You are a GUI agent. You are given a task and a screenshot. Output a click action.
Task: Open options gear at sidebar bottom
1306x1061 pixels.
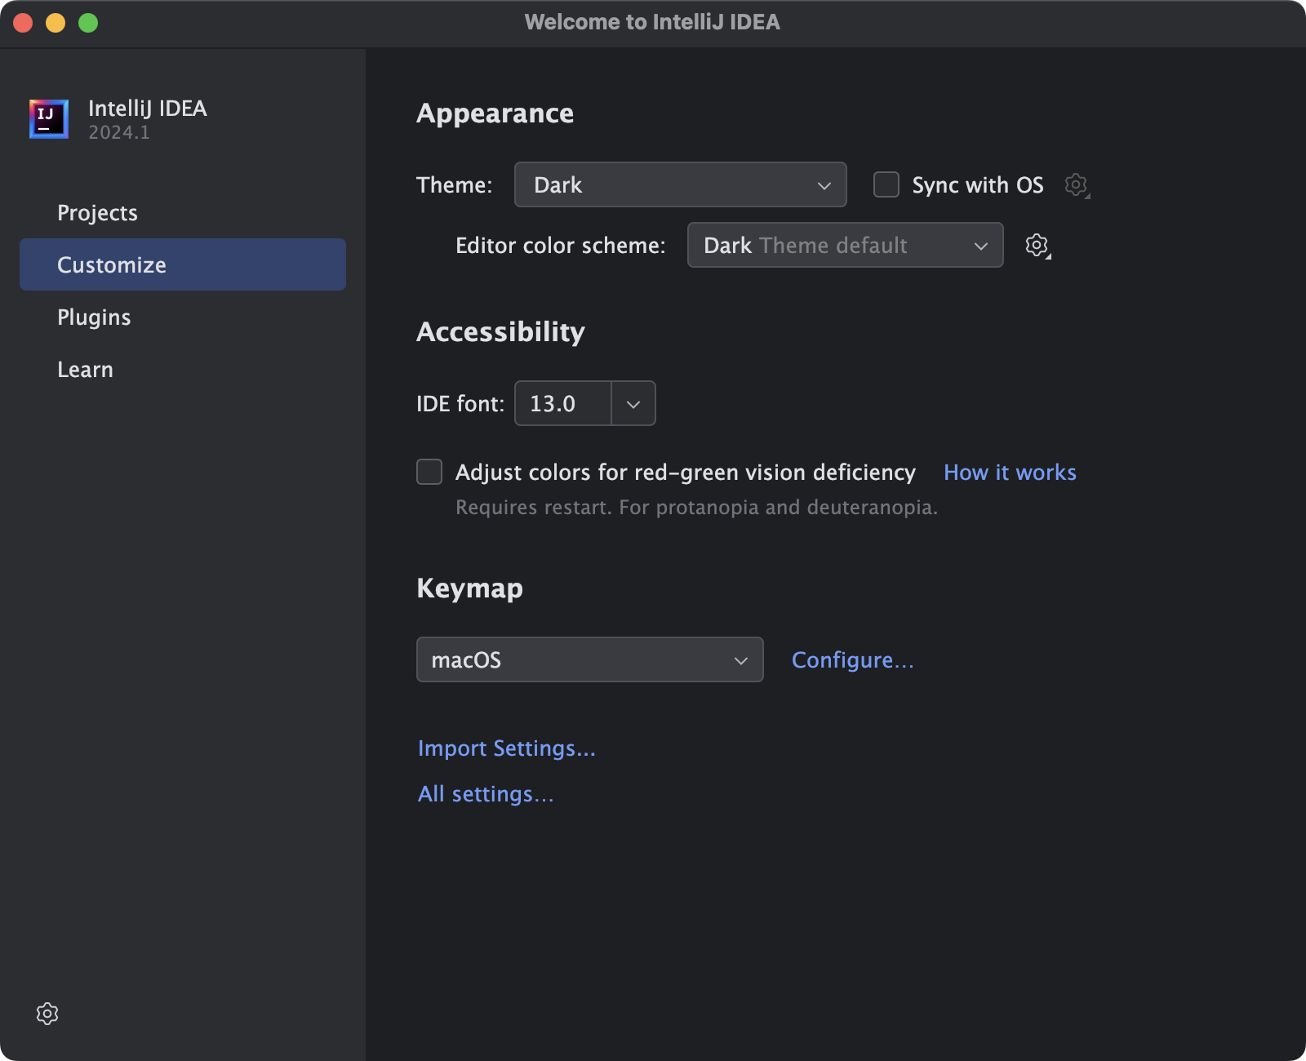pyautogui.click(x=47, y=1014)
